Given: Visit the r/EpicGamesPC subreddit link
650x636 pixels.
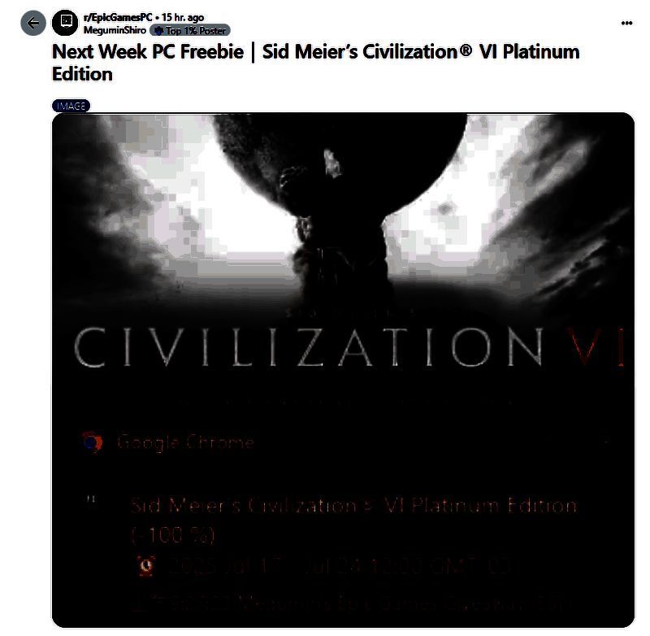Looking at the screenshot, I should click(118, 17).
